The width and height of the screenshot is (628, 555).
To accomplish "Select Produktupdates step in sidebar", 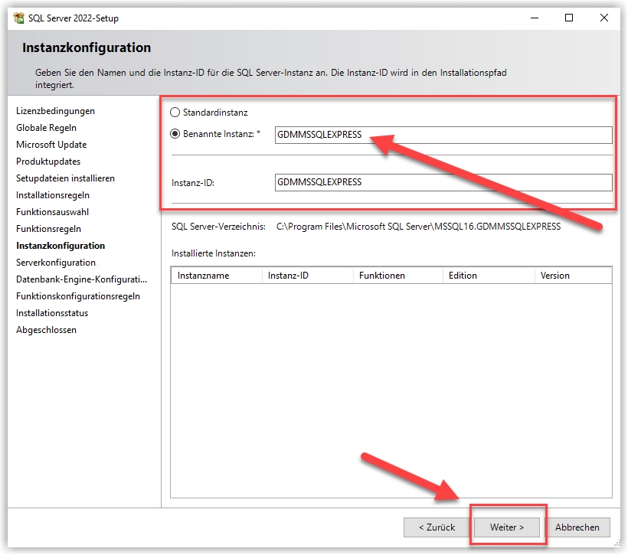I will click(48, 162).
